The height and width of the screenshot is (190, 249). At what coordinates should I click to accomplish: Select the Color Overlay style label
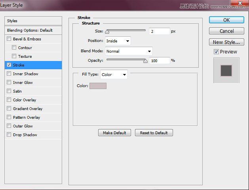point(25,100)
